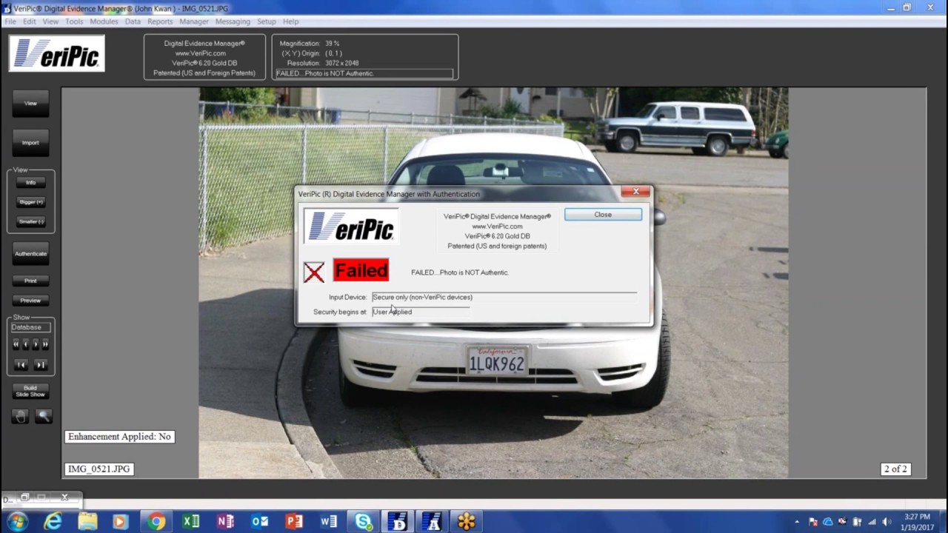Click the Print button
948x533 pixels.
tap(30, 281)
